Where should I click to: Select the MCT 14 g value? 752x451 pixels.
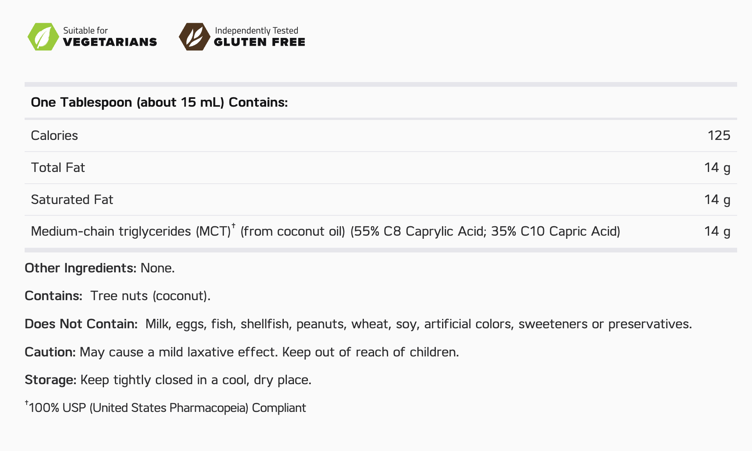pyautogui.click(x=717, y=231)
